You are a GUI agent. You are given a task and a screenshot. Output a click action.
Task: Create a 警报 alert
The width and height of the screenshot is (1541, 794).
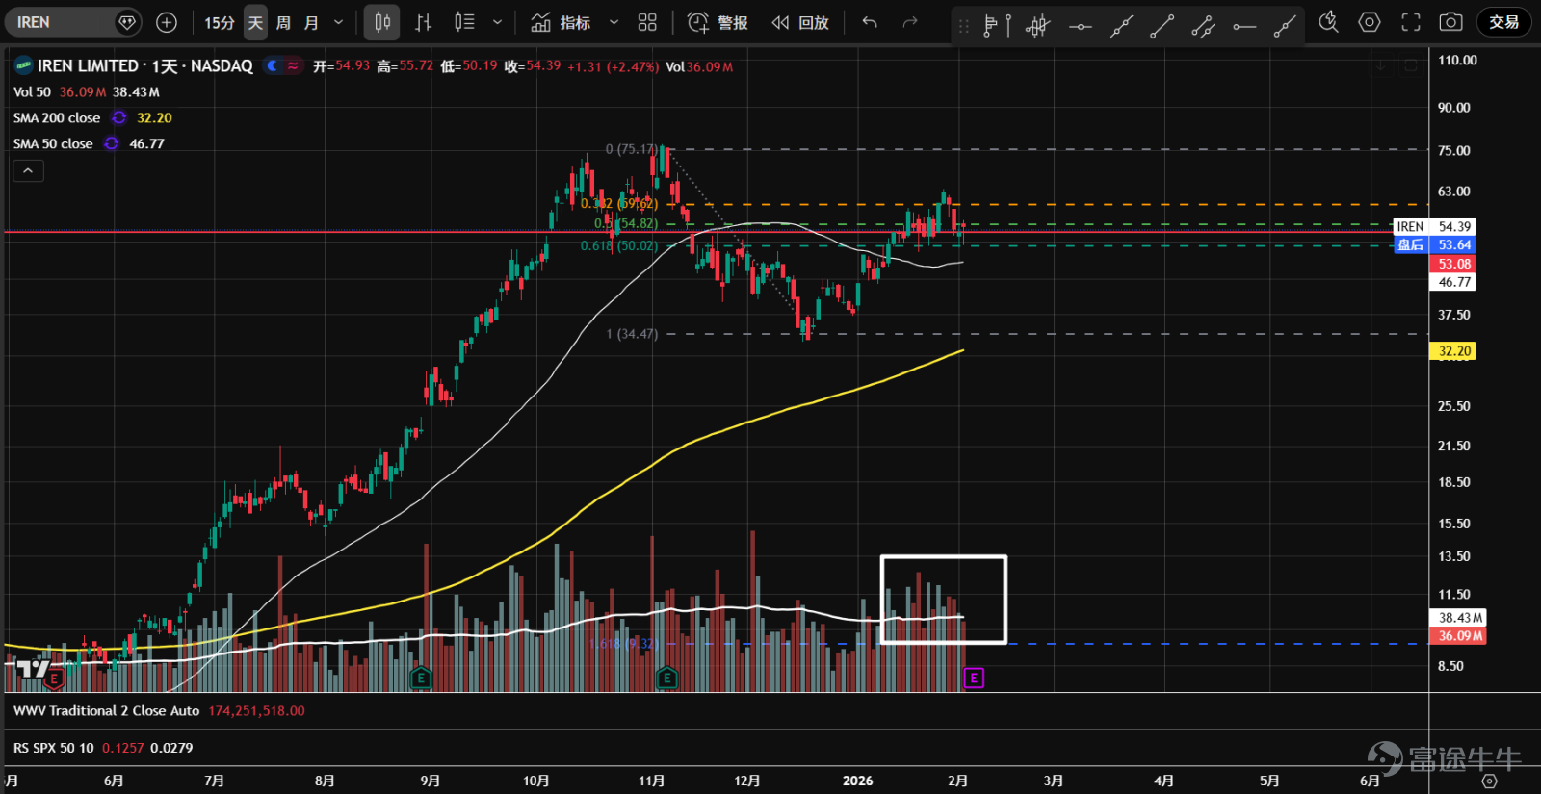pyautogui.click(x=718, y=22)
